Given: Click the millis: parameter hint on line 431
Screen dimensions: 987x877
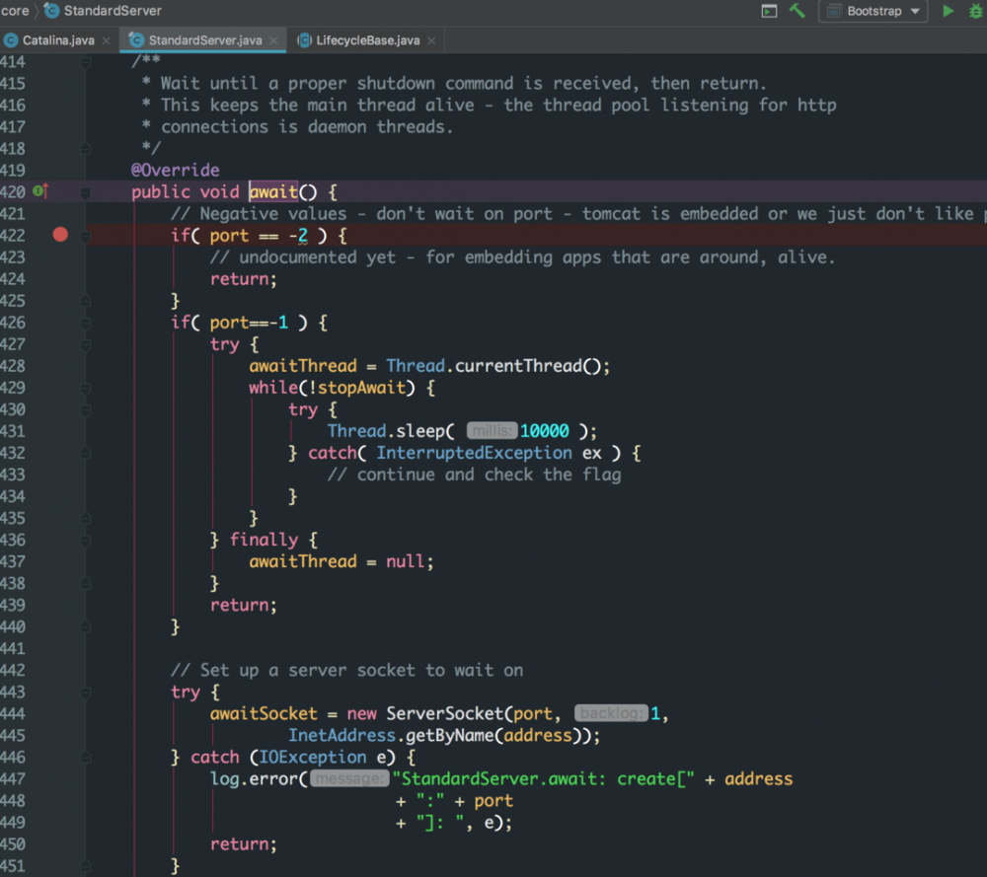Looking at the screenshot, I should [492, 431].
